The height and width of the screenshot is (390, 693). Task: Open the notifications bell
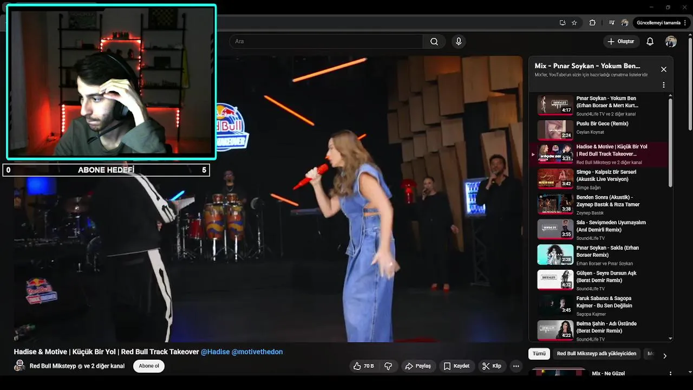click(650, 42)
